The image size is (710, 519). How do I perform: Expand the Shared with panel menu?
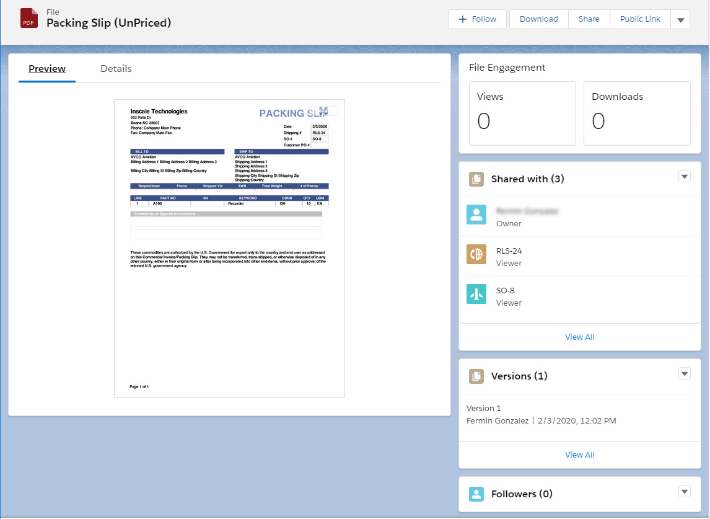click(685, 176)
